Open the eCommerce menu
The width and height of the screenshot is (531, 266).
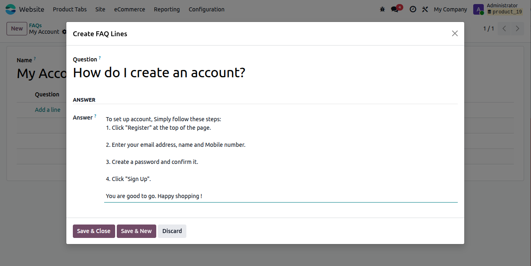point(129,9)
